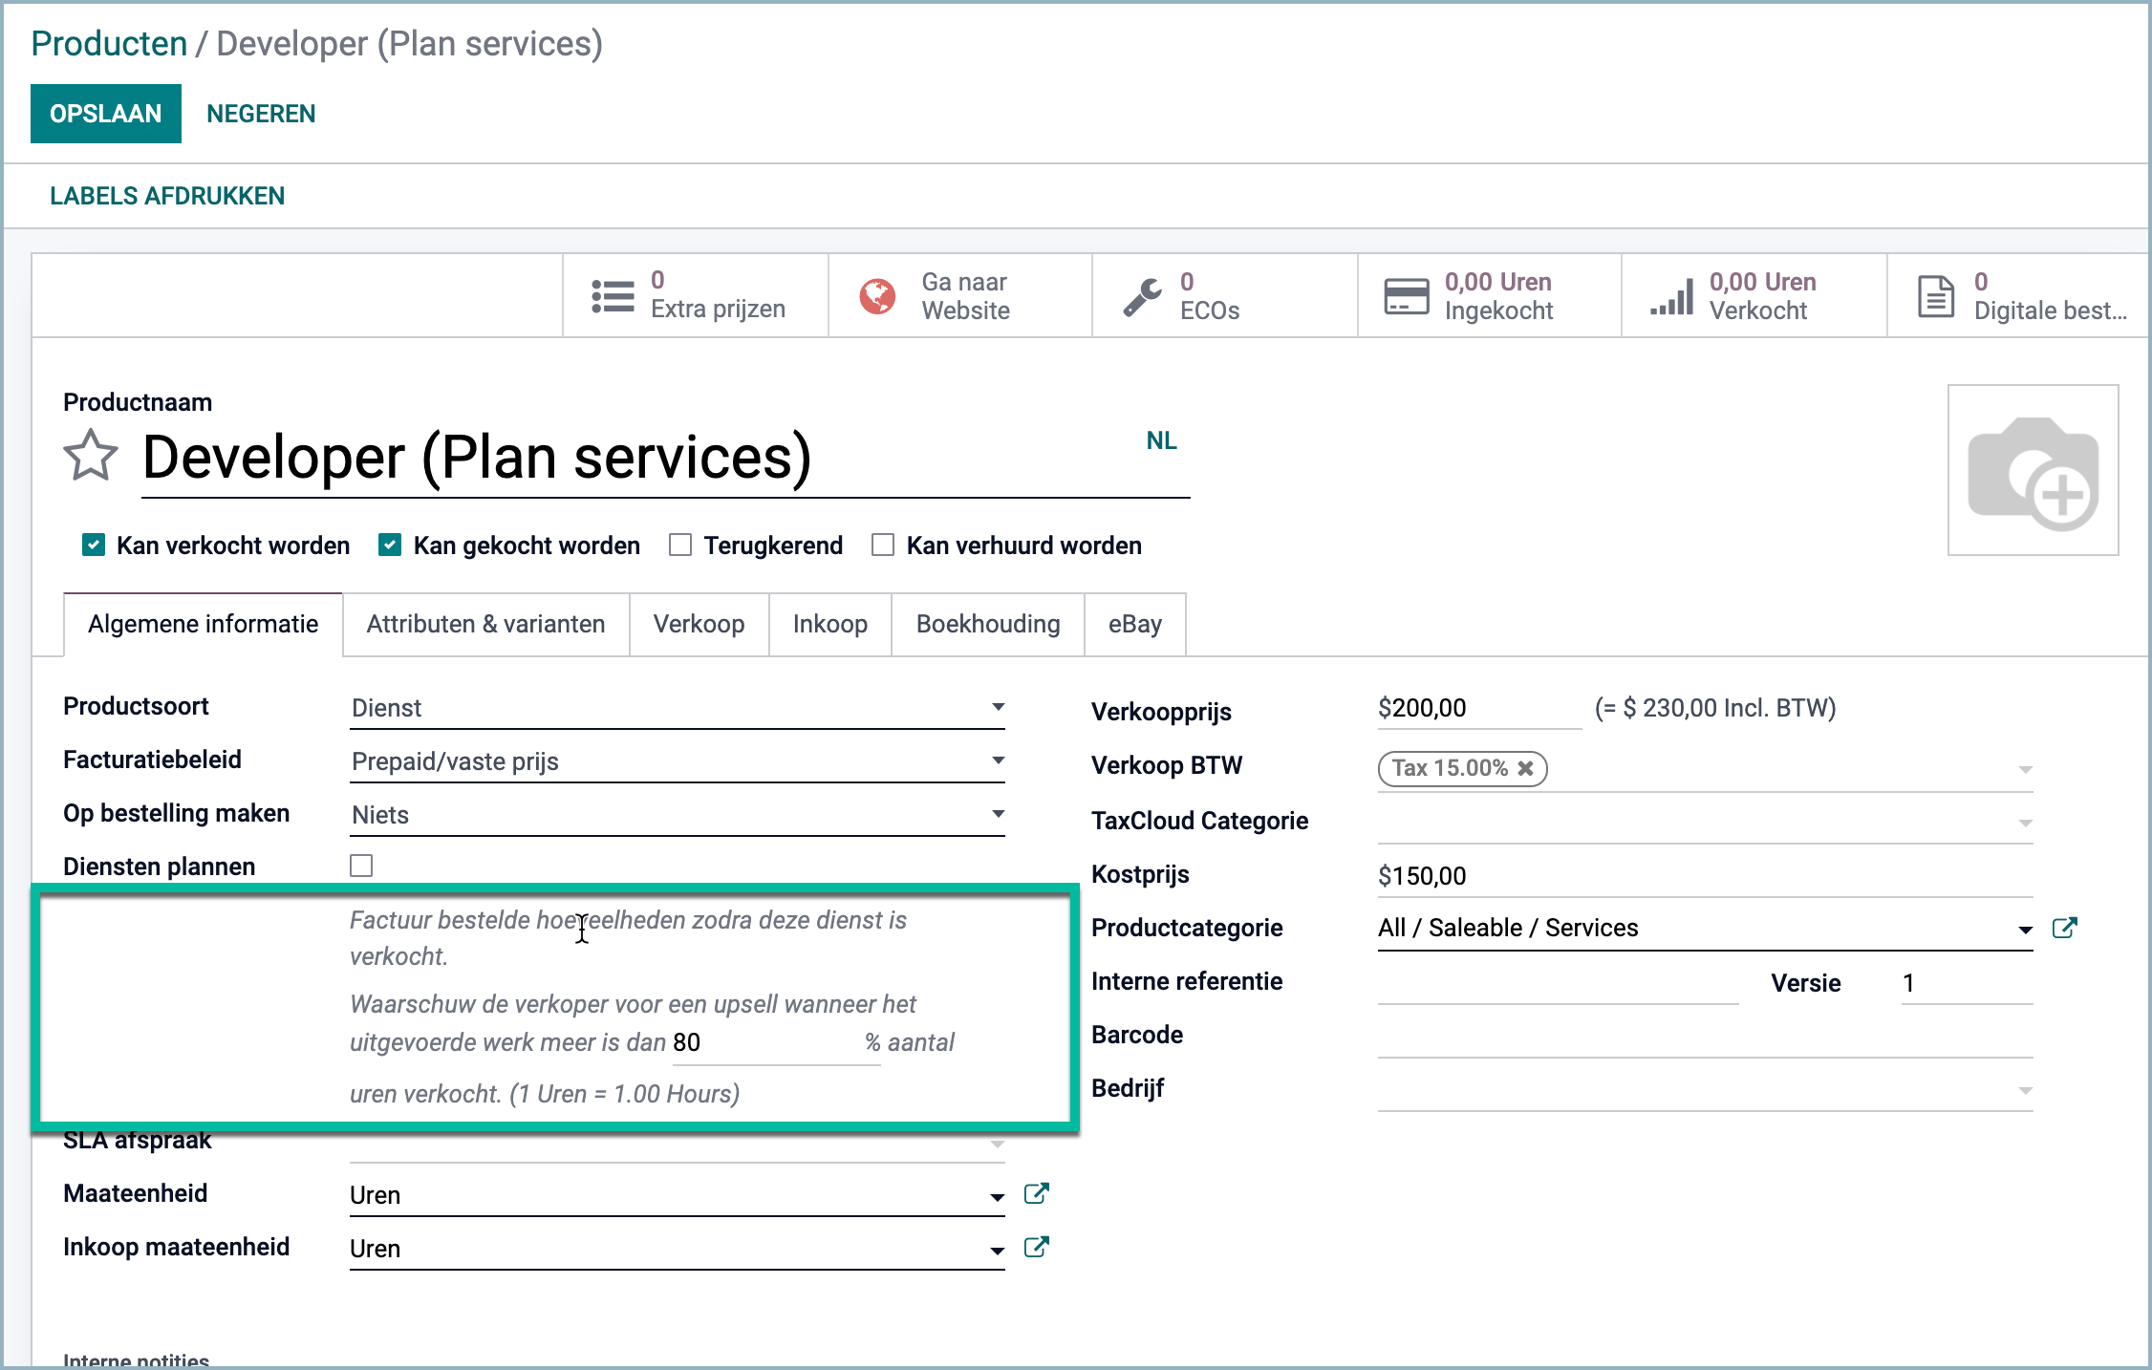2152x1370 pixels.
Task: Enable Diensten plannen
Action: pyautogui.click(x=361, y=866)
